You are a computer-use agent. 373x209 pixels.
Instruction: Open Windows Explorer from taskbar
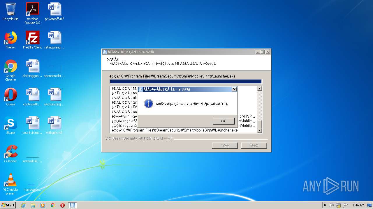pyautogui.click(x=33, y=205)
